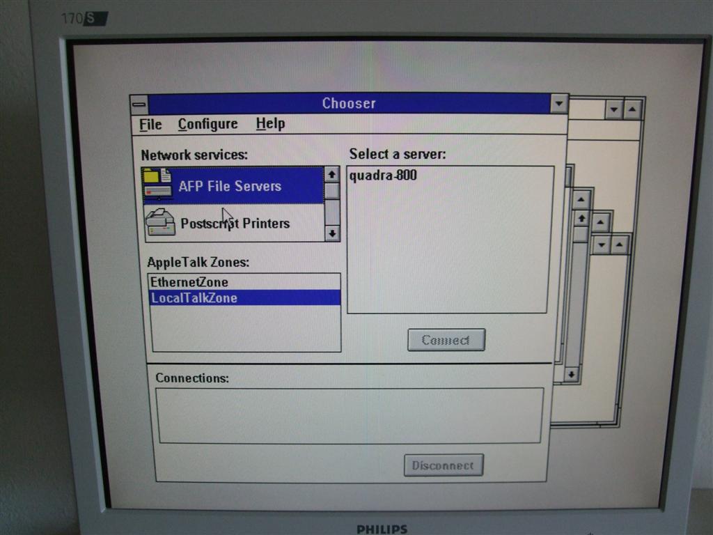Image resolution: width=713 pixels, height=535 pixels.
Task: Click the Disconnect button
Action: pos(444,465)
